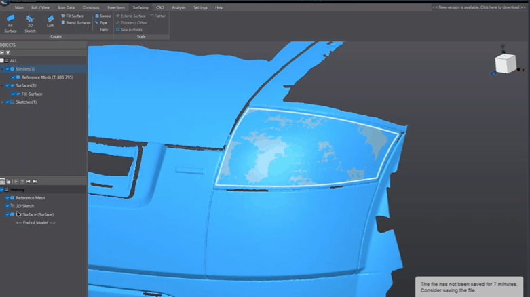Click the Helix button
Viewport: 530px width, 297px height.
tap(104, 30)
